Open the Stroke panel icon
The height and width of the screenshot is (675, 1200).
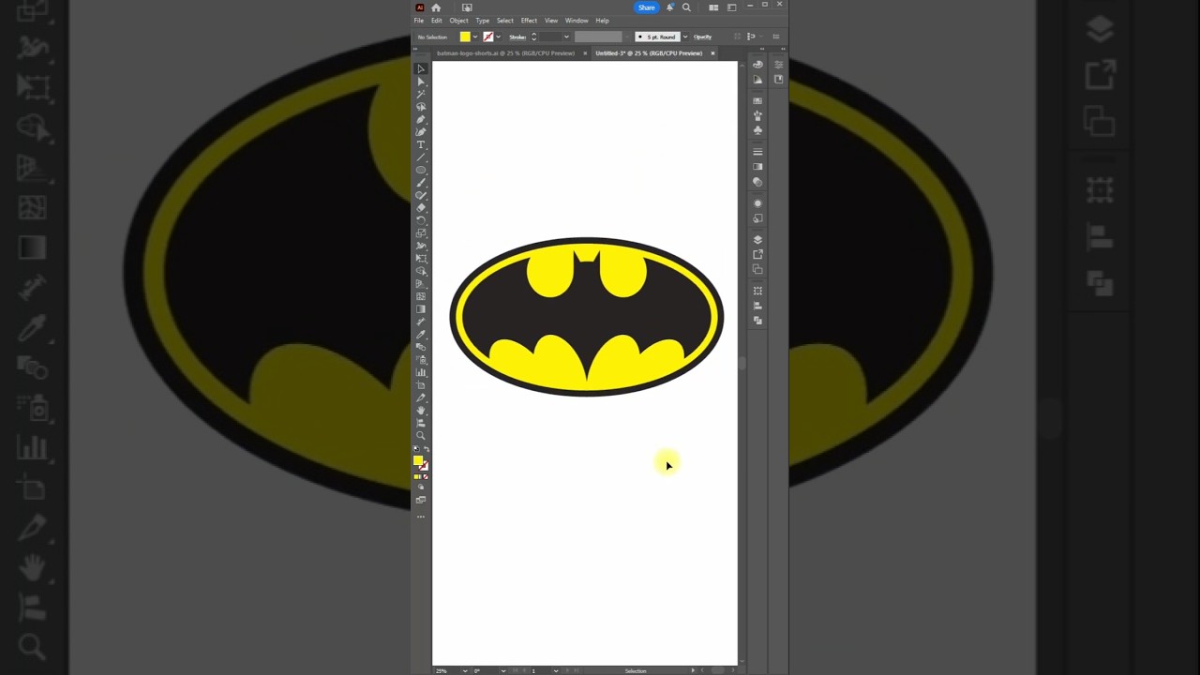coord(757,151)
